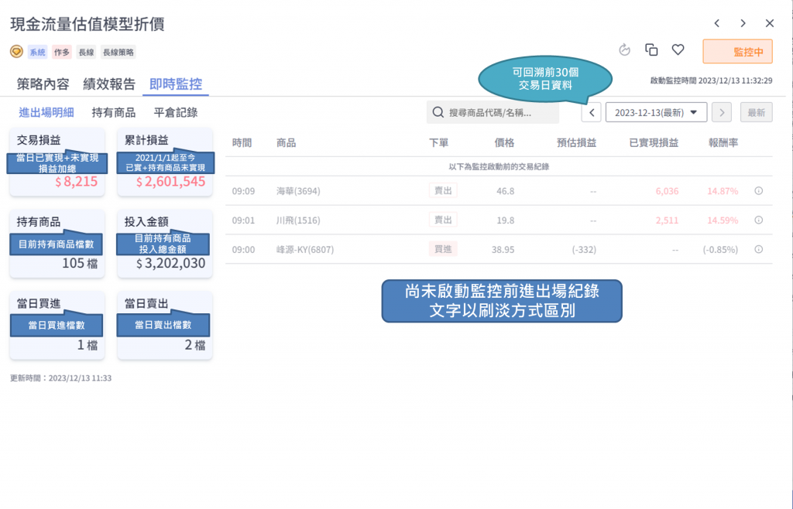Jump to latest date with 最新 button
Image resolution: width=793 pixels, height=509 pixels.
coord(756,112)
